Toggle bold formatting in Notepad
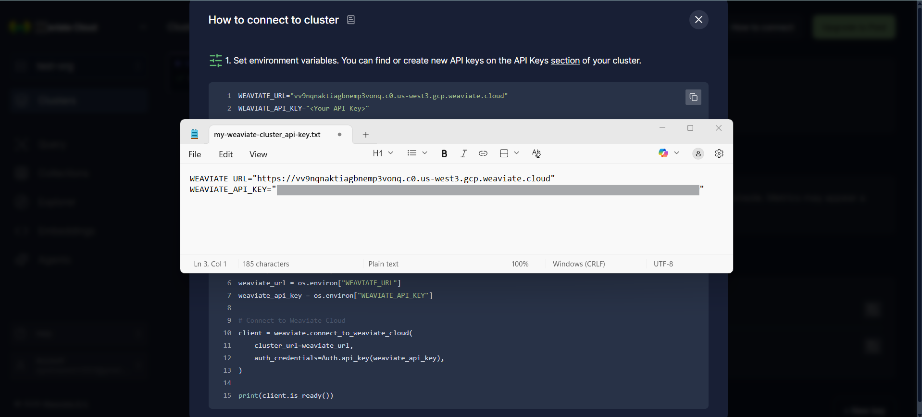Viewport: 922px width, 417px height. tap(444, 153)
